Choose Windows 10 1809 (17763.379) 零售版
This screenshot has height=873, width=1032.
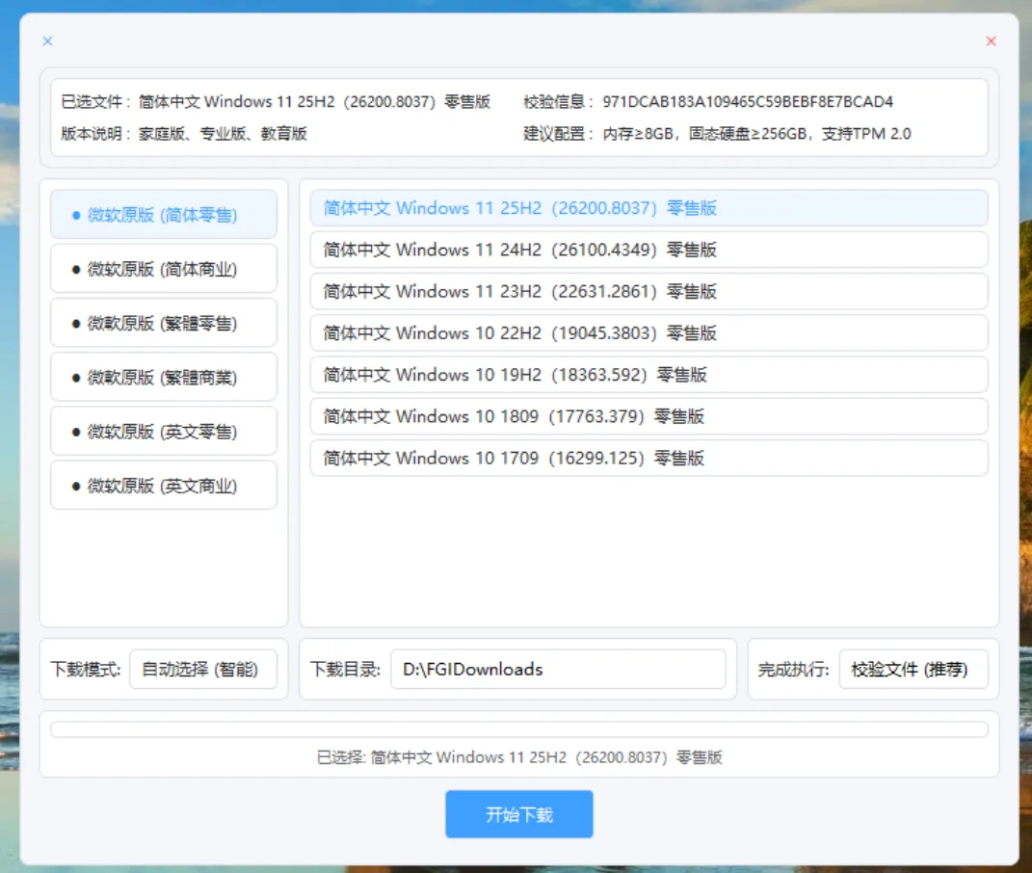pyautogui.click(x=648, y=416)
